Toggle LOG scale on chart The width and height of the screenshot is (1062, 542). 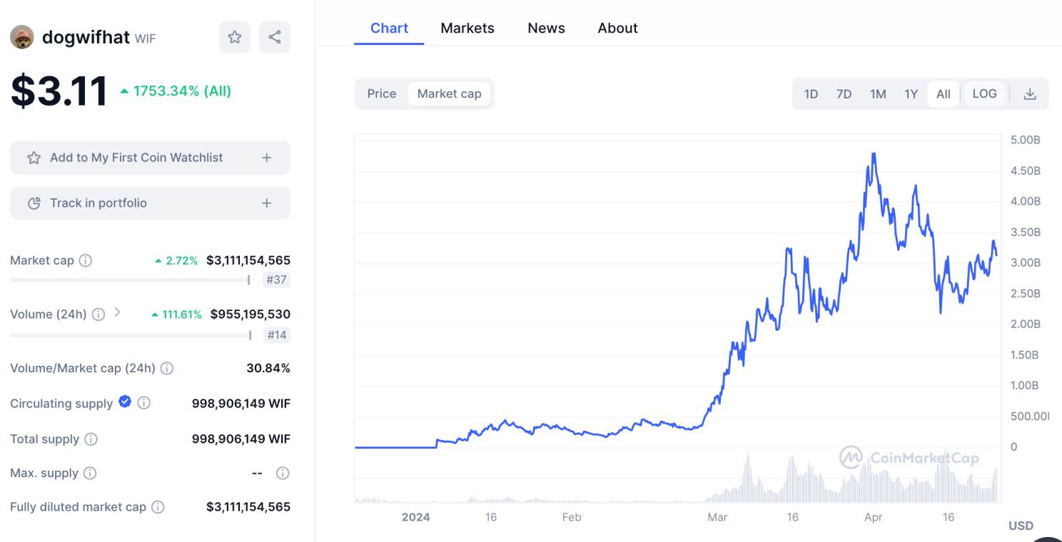coord(984,93)
